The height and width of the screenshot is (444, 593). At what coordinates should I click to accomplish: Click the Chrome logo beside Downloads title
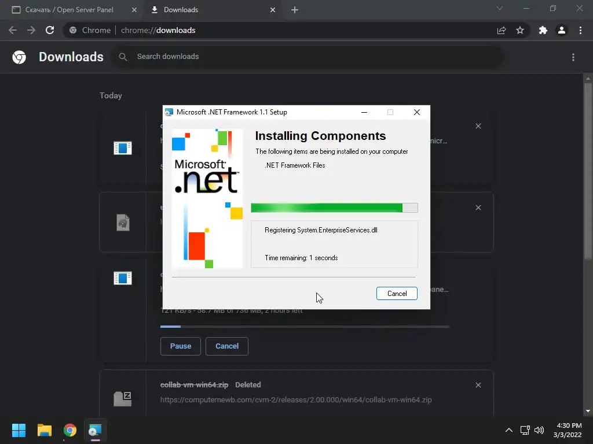tap(19, 57)
